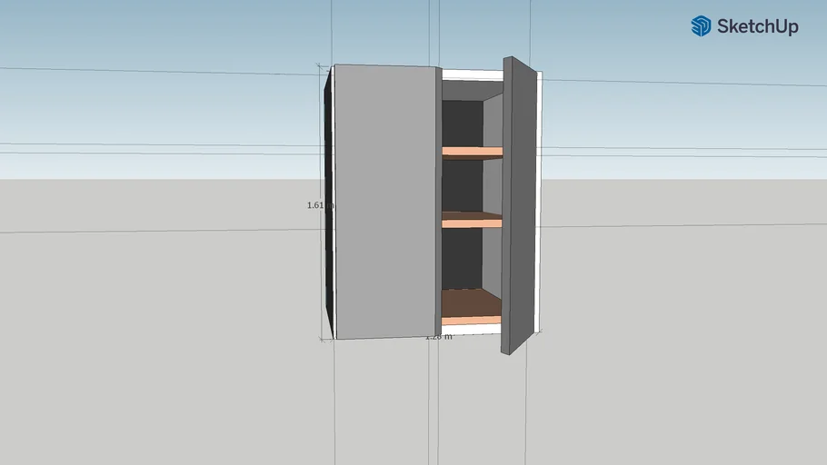This screenshot has width=827, height=465.
Task: Click the interior ceiling of the cabinet
Action: click(x=471, y=91)
